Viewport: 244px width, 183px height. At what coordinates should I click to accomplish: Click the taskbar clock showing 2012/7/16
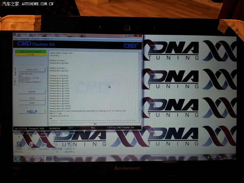(228, 157)
